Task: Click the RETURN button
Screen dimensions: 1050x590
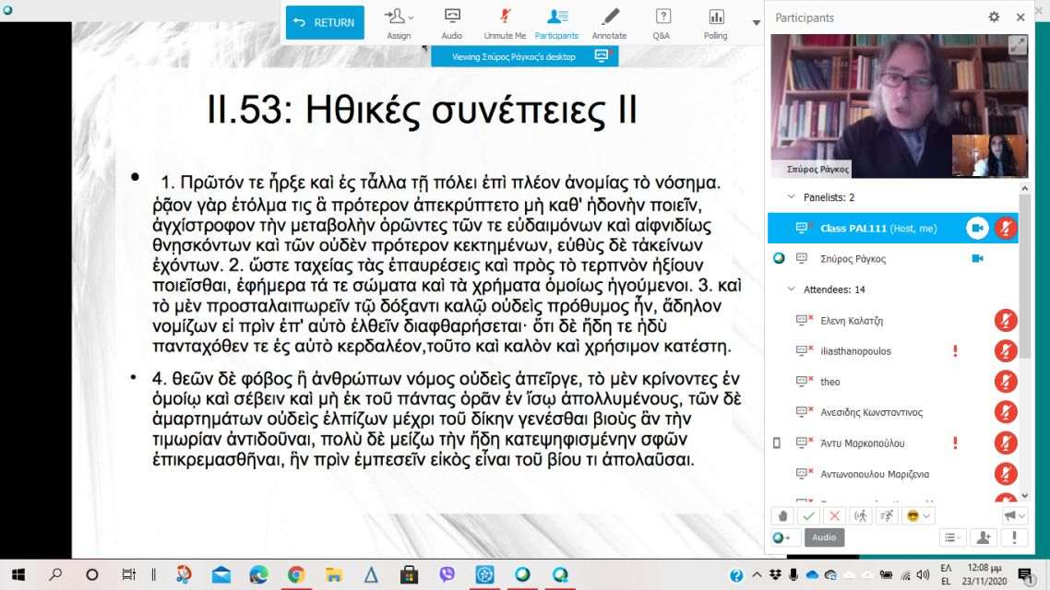Action: click(325, 22)
